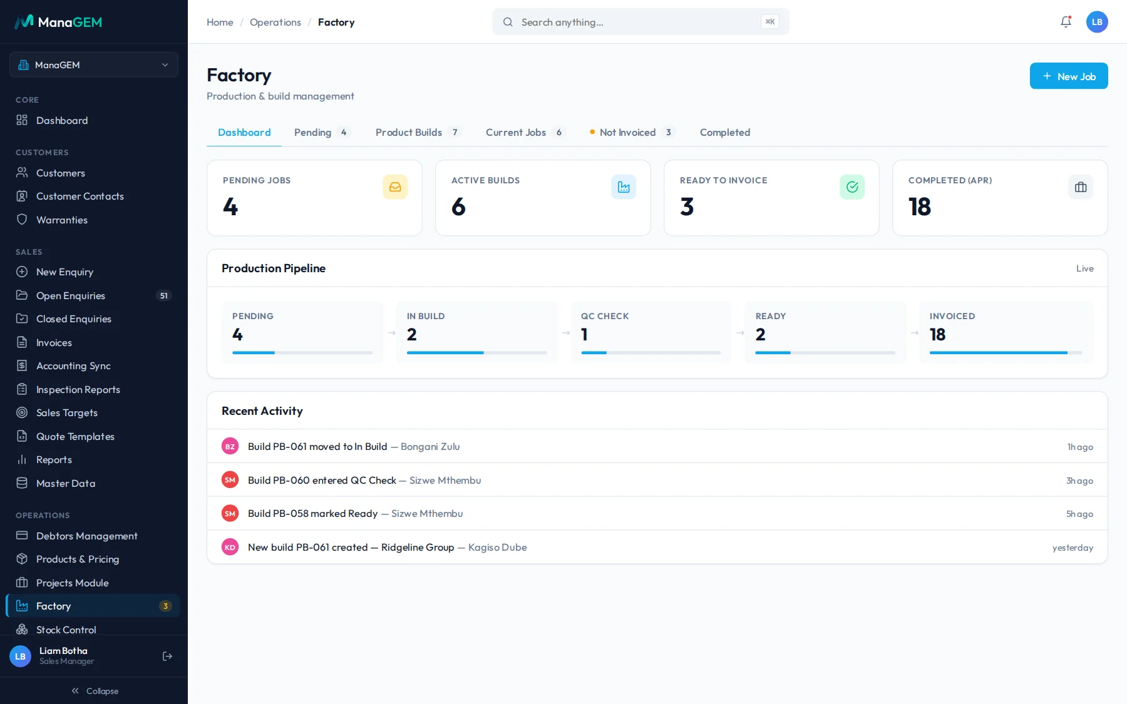This screenshot has width=1127, height=704.
Task: Open Accounting Sync
Action: (x=94, y=366)
